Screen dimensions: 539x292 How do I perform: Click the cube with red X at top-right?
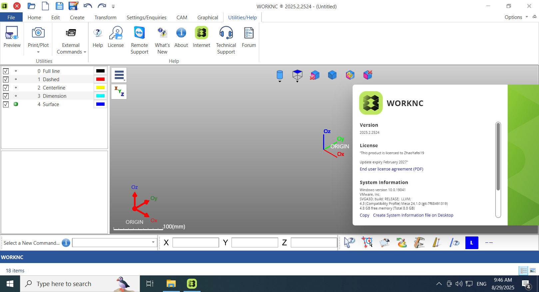(367, 75)
